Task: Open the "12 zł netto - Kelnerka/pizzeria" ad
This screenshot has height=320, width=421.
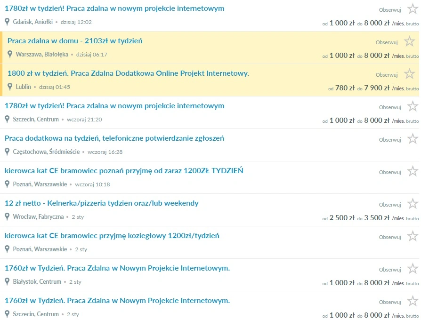Action: (x=101, y=203)
